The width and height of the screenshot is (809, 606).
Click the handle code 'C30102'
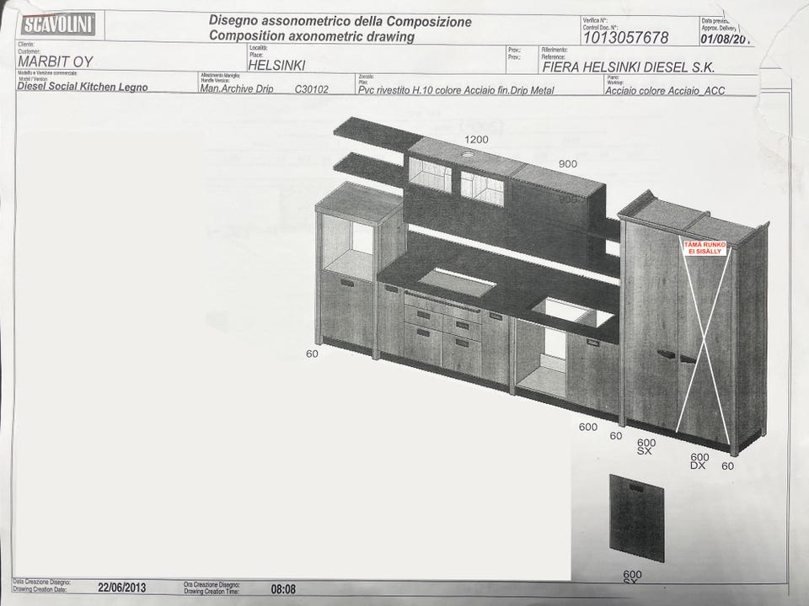pos(311,88)
